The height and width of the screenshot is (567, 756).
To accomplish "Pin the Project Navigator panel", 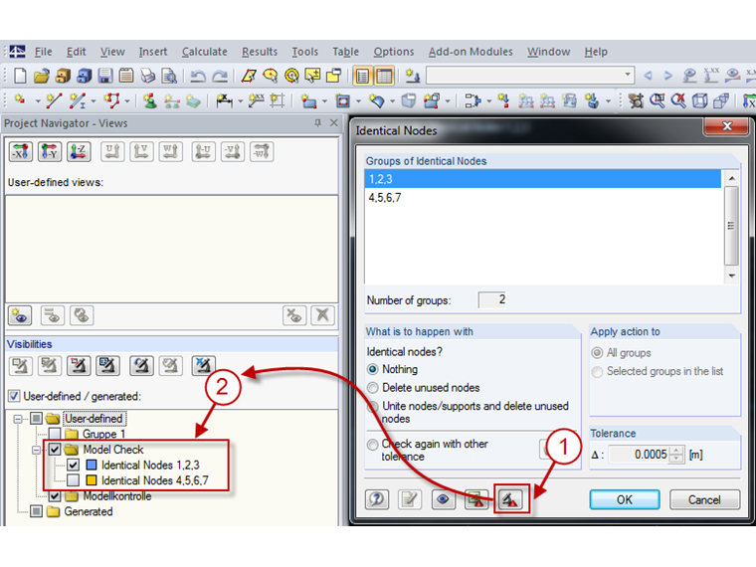I will click(317, 123).
